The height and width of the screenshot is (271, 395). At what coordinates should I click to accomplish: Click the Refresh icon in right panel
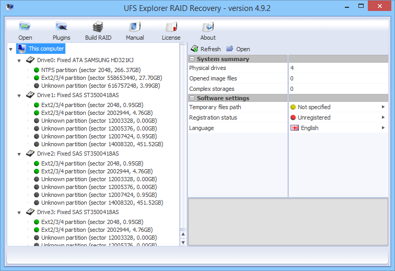click(x=194, y=49)
